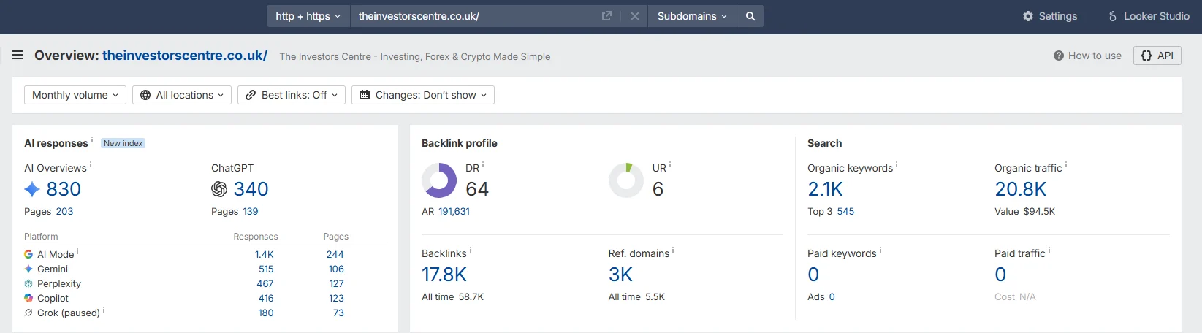Click Grok pages 73

tap(338, 313)
